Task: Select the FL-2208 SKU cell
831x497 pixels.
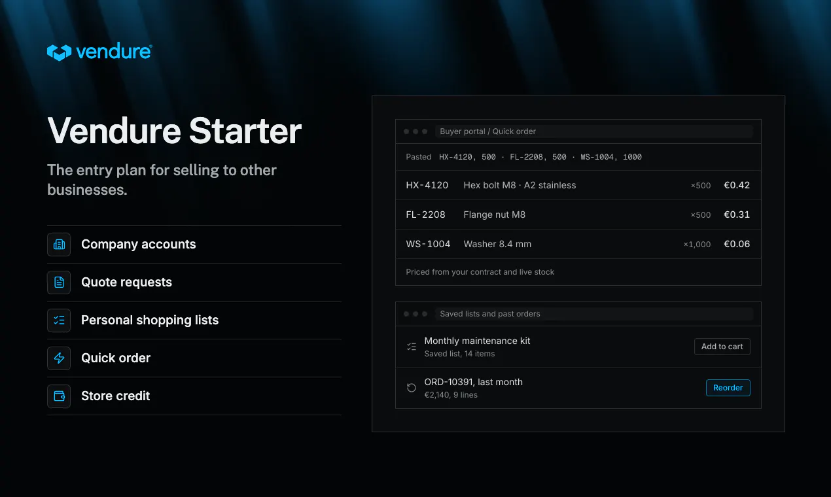Action: click(425, 214)
